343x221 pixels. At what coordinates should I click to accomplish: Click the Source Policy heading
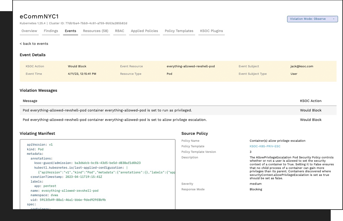point(195,133)
